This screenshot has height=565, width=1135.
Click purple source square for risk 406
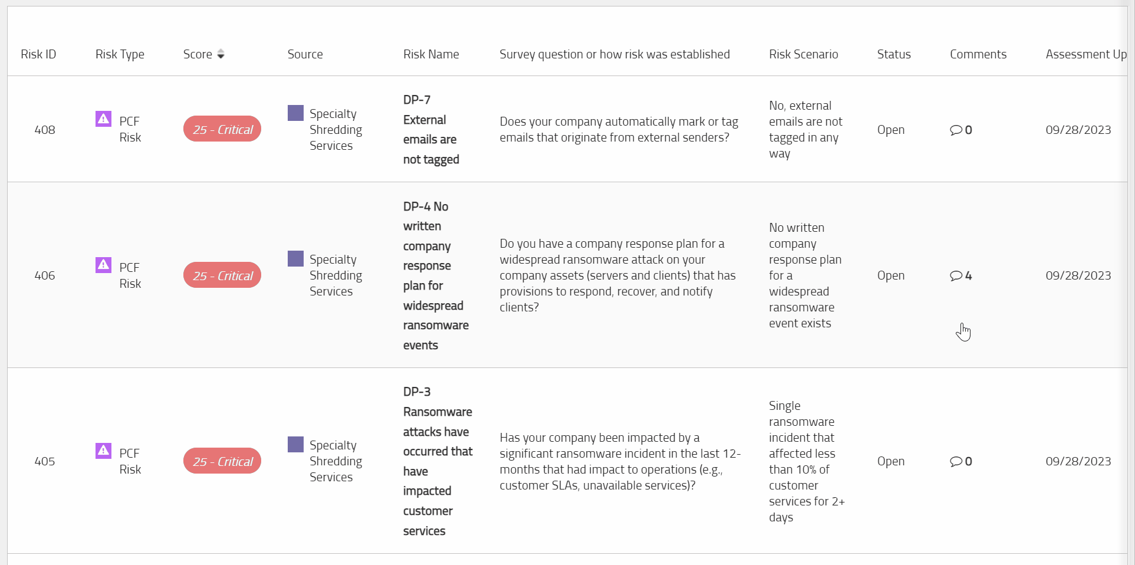click(295, 258)
